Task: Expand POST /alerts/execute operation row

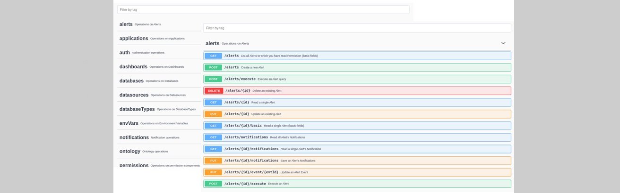Action: (x=357, y=79)
